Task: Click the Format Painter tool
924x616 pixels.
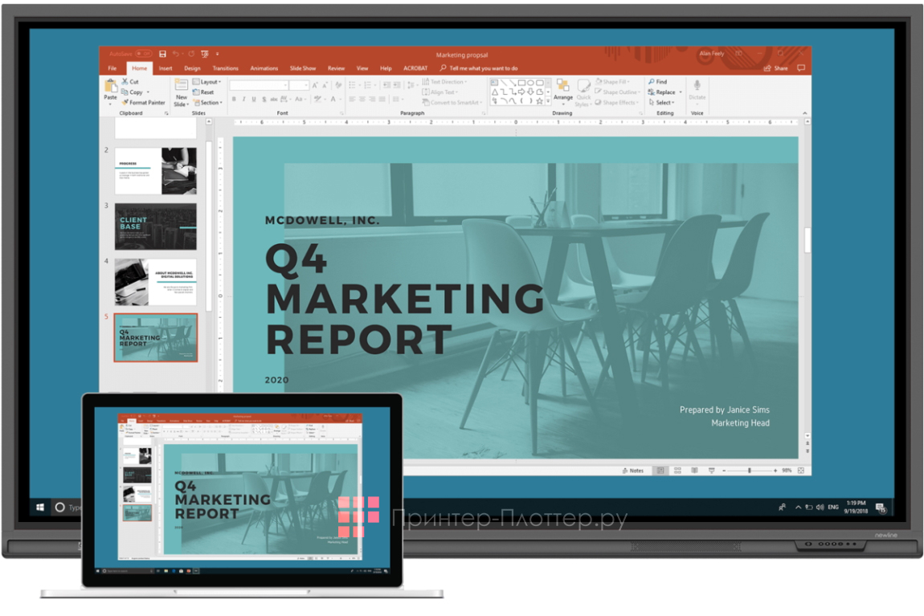Action: pyautogui.click(x=143, y=103)
